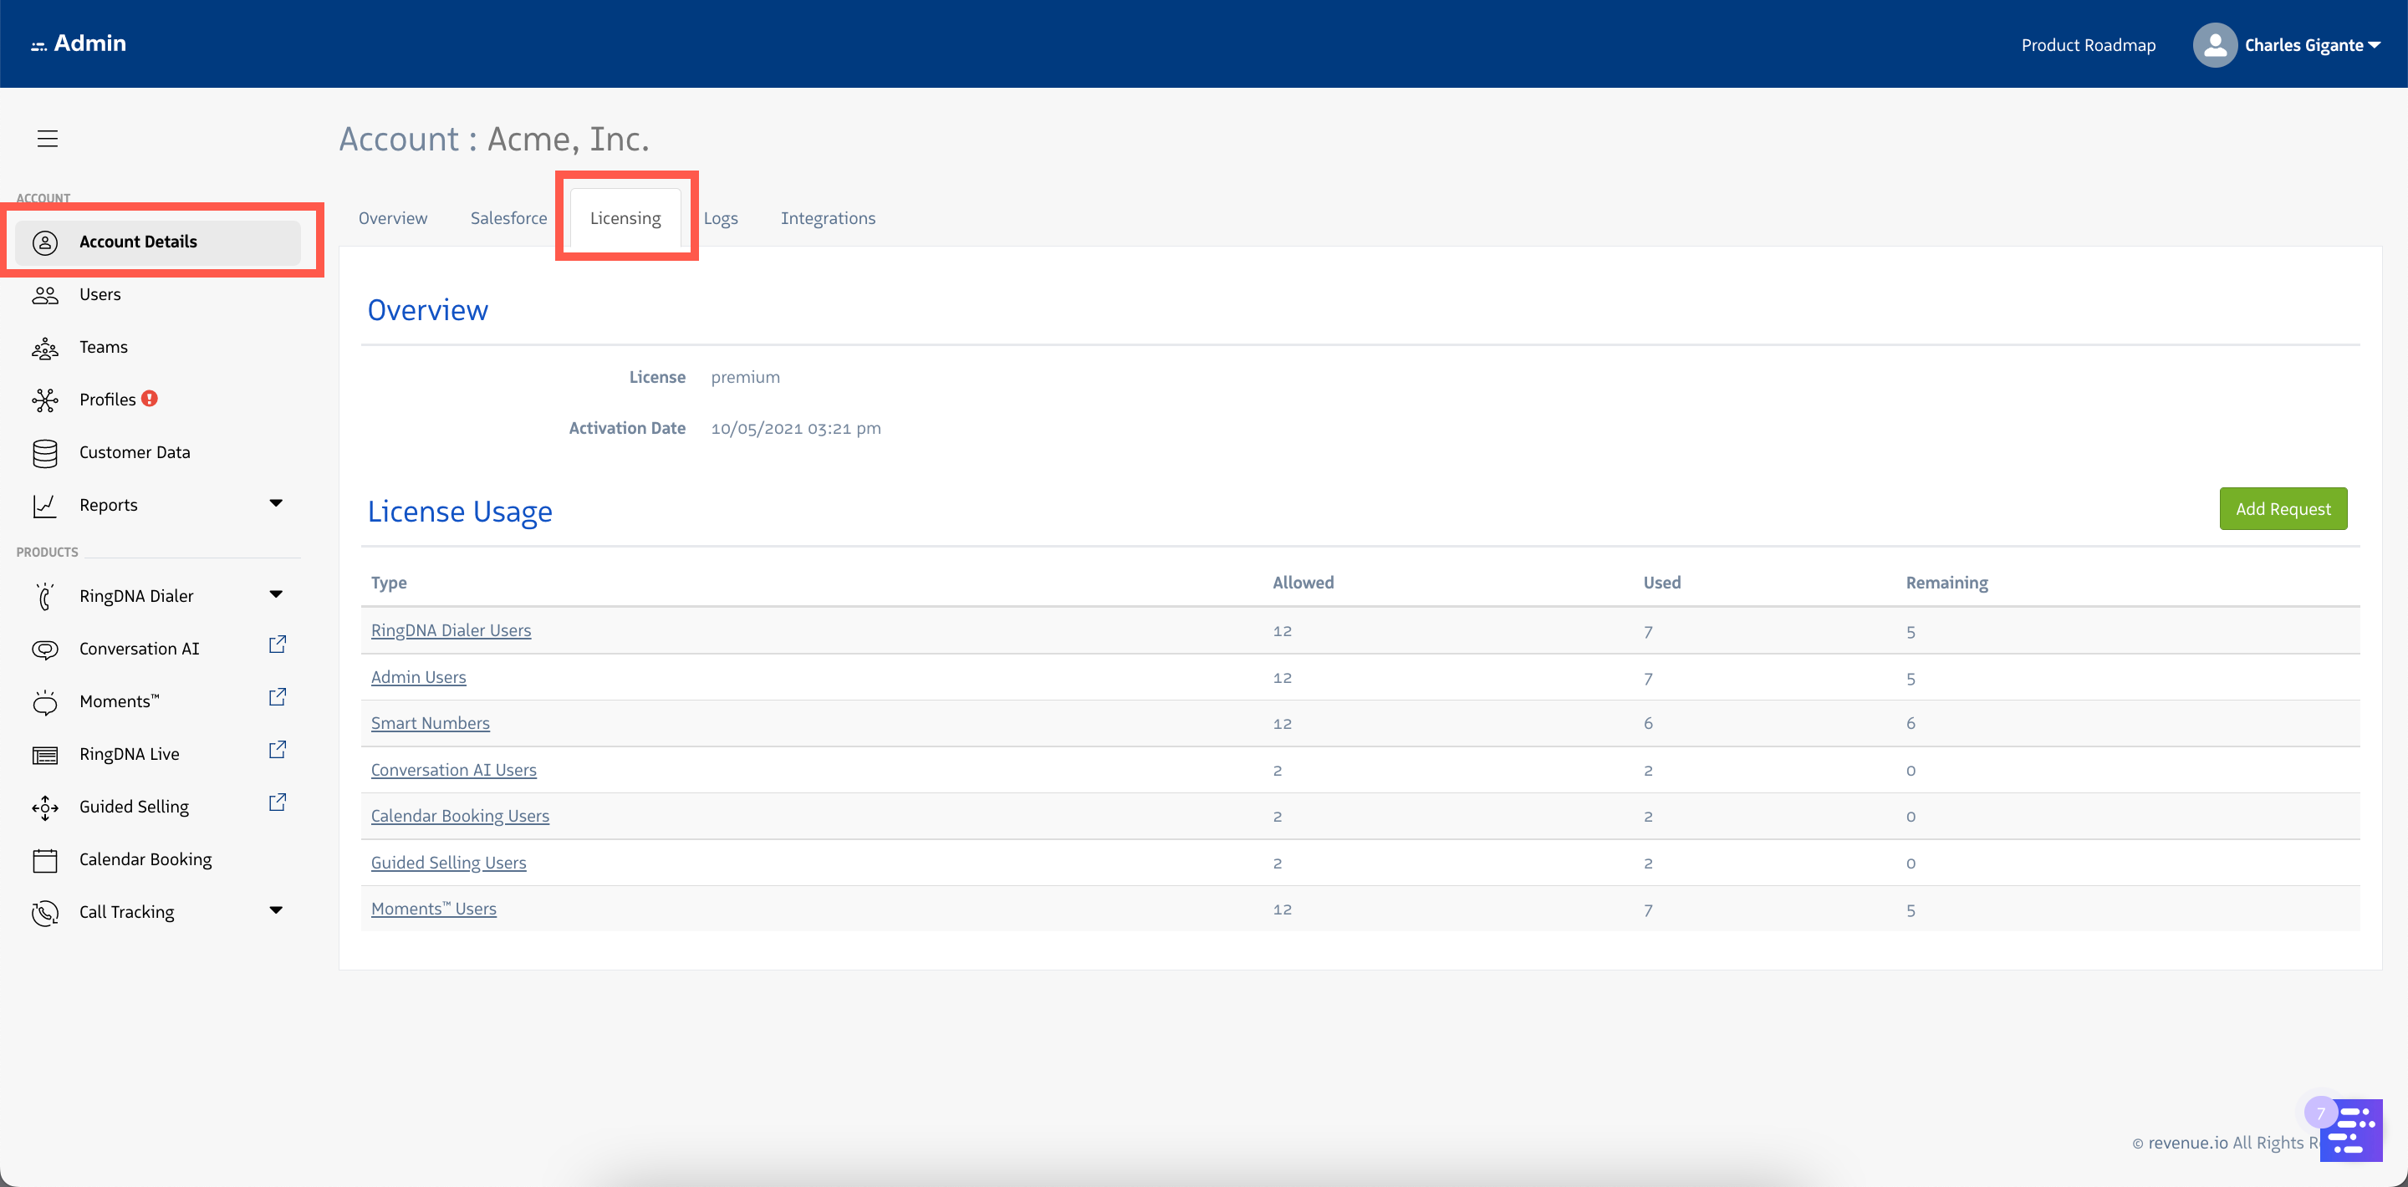The height and width of the screenshot is (1187, 2408).
Task: Open RingDNA Live external link icon
Action: tap(278, 750)
